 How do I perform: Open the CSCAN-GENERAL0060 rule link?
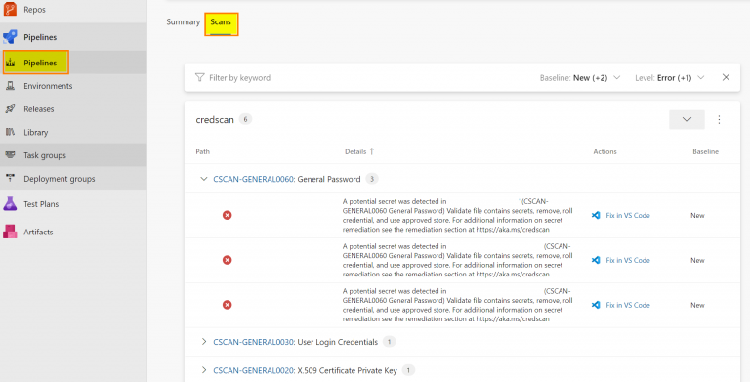tap(254, 179)
